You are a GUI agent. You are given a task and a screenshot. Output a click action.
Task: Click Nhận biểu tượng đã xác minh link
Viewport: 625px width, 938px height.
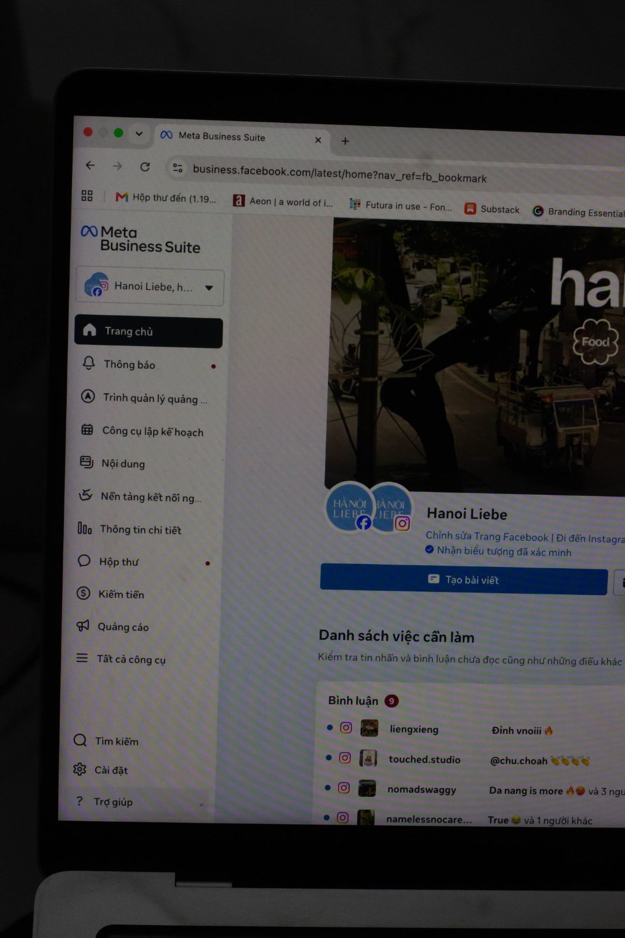pos(498,551)
